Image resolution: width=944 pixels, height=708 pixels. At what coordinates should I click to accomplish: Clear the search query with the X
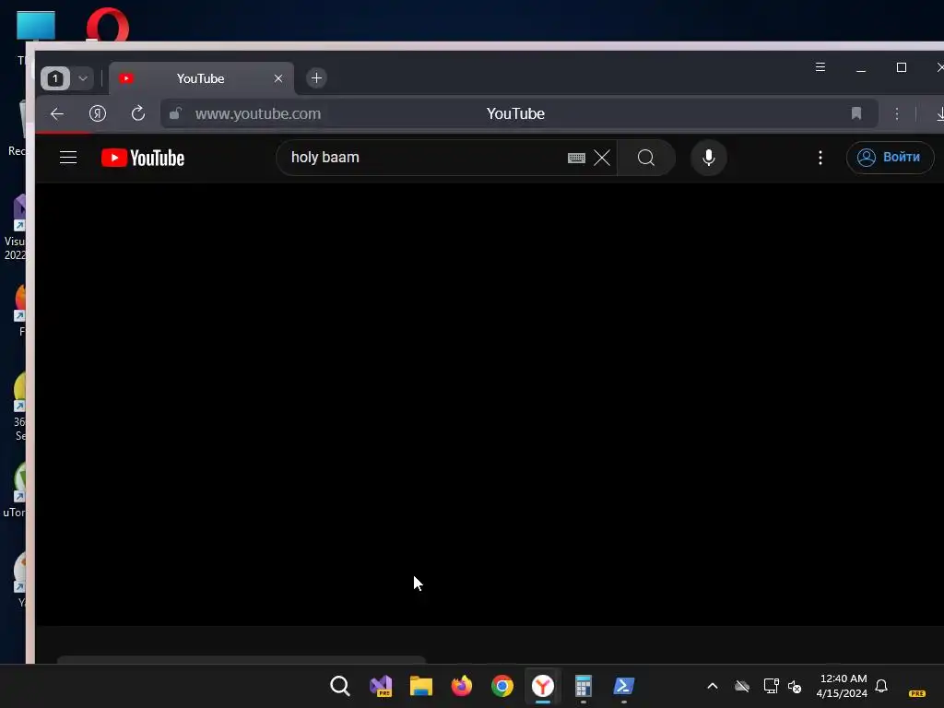602,158
